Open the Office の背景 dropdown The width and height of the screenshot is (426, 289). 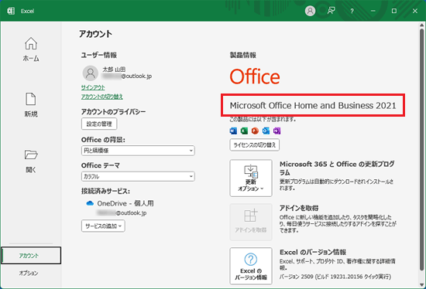138,151
